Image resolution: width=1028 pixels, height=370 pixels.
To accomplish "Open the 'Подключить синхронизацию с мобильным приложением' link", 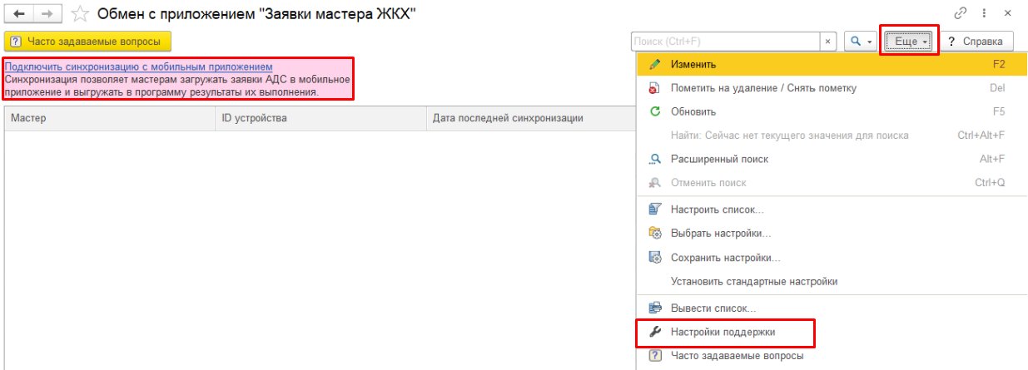I will pos(139,67).
